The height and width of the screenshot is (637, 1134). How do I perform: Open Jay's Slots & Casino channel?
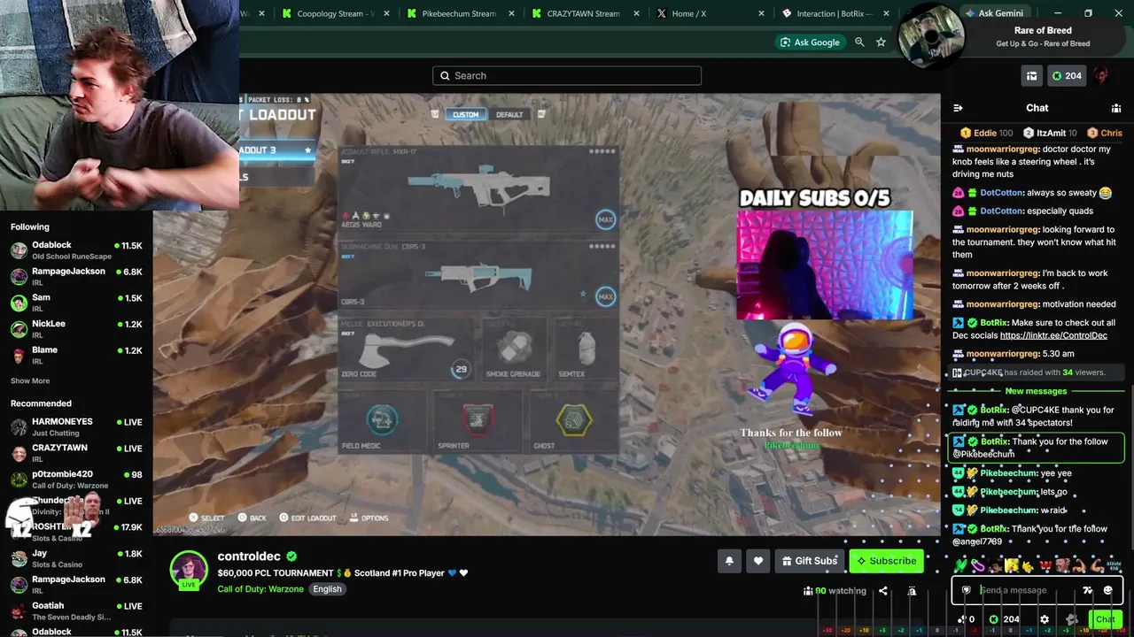click(76, 559)
